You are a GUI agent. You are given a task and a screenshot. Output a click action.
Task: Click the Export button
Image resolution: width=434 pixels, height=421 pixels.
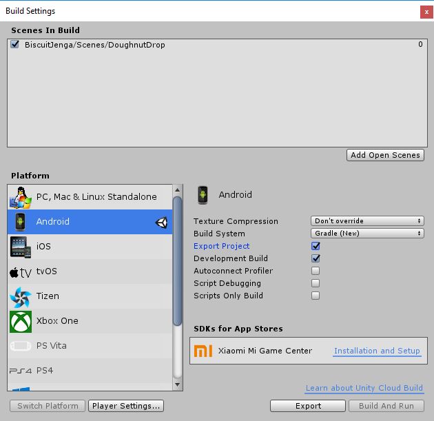(308, 406)
